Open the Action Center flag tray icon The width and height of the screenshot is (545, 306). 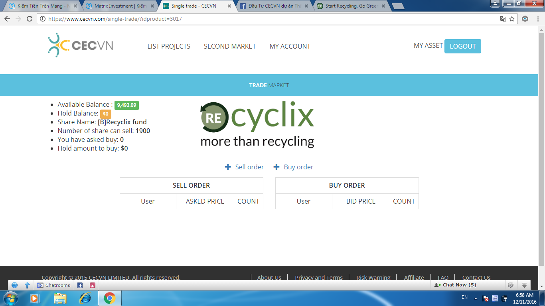tap(486, 298)
